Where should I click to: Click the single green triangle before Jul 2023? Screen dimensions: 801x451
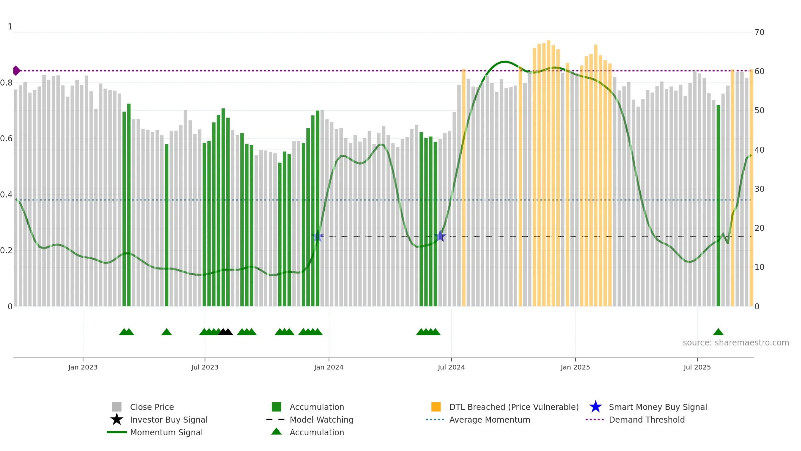(167, 332)
